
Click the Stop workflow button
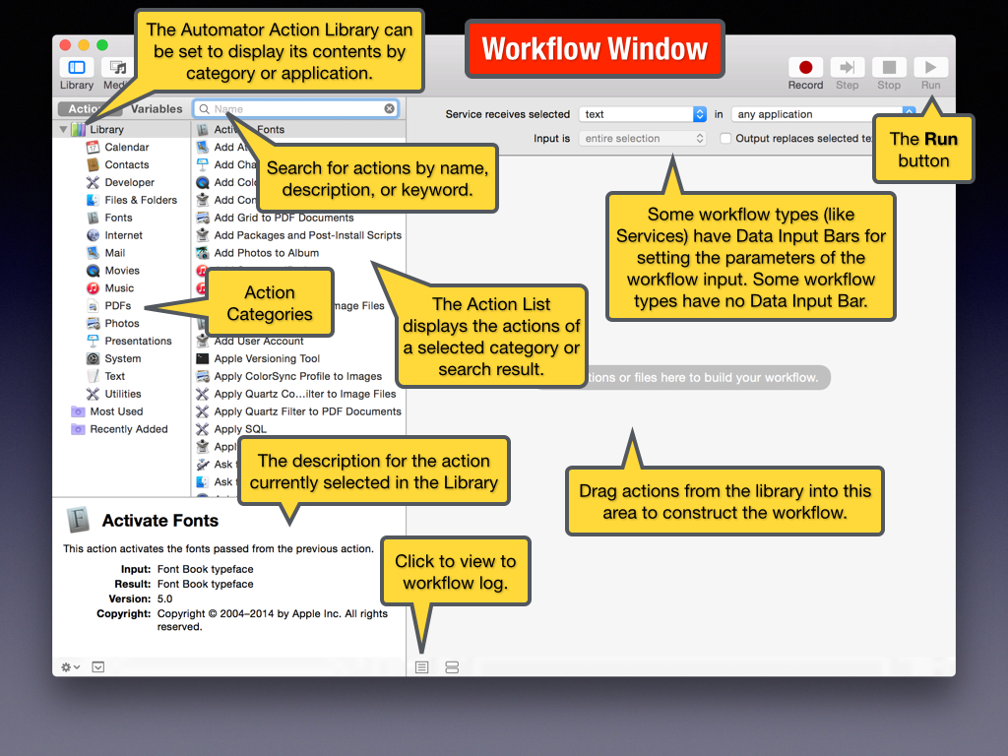(889, 68)
